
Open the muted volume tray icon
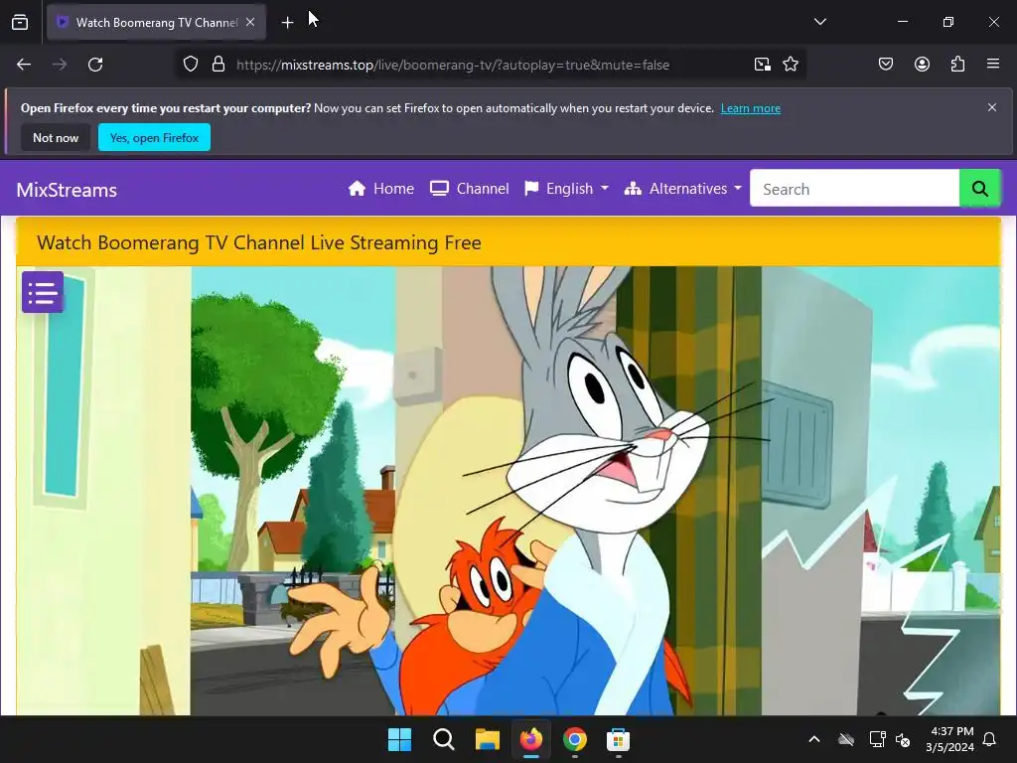902,739
